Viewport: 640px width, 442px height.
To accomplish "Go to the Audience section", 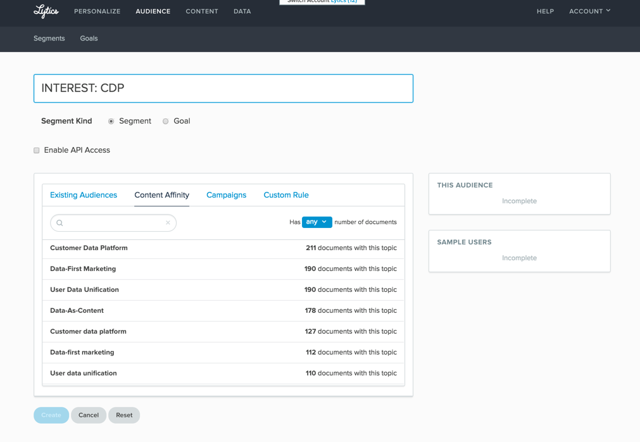I will point(153,11).
